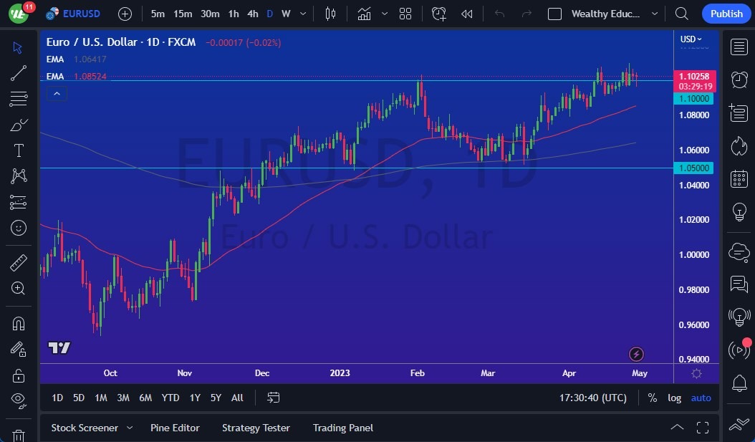Open the indicators menu icon

[364, 14]
